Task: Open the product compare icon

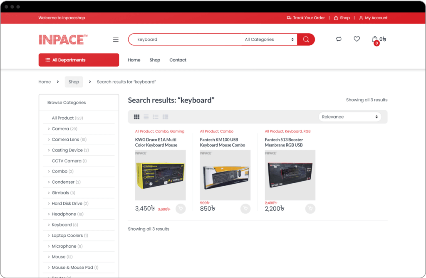Action: click(x=338, y=39)
